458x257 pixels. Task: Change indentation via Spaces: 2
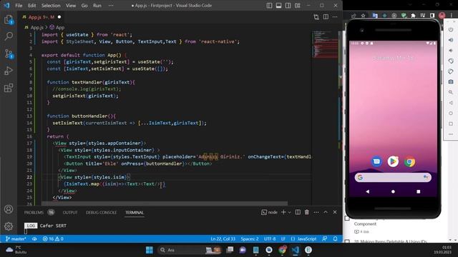coord(250,239)
